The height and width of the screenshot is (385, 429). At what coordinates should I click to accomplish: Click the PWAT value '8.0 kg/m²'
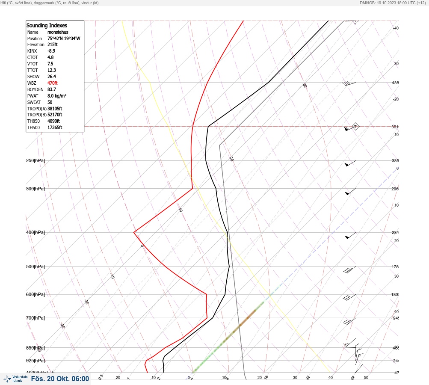57,96
